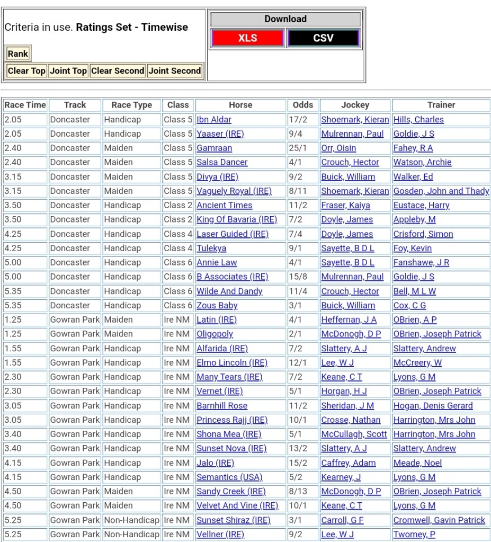Select horse Zous Baby
The image size is (491, 542).
[x=217, y=306]
